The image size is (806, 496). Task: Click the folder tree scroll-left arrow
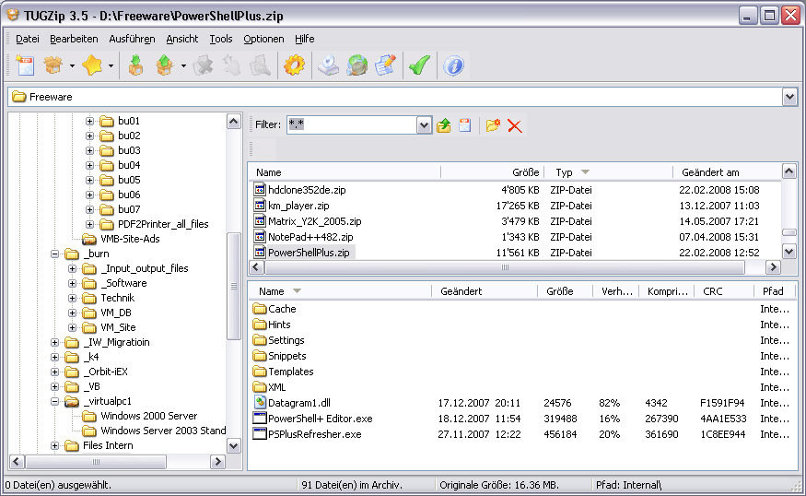point(17,462)
